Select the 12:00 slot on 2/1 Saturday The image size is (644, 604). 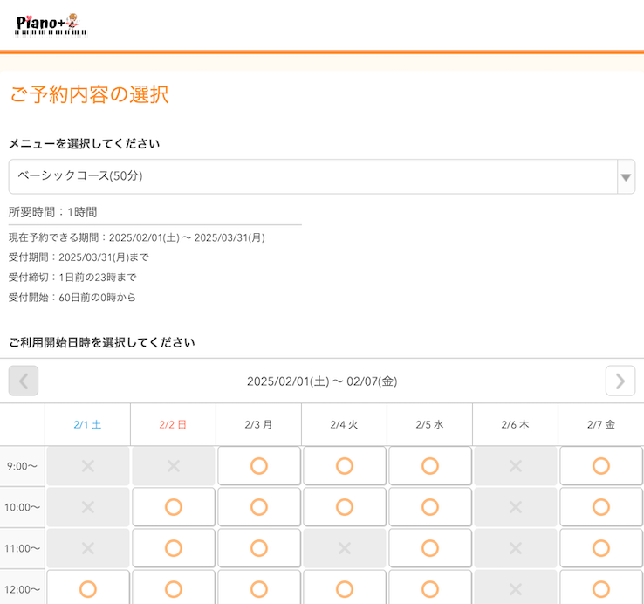tap(88, 587)
